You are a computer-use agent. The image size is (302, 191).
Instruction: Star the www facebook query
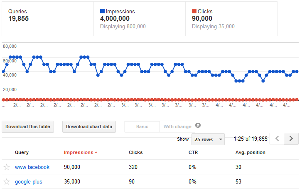tap(7, 167)
